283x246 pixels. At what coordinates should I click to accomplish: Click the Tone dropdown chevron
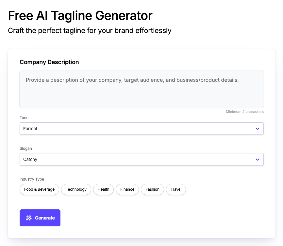click(257, 129)
